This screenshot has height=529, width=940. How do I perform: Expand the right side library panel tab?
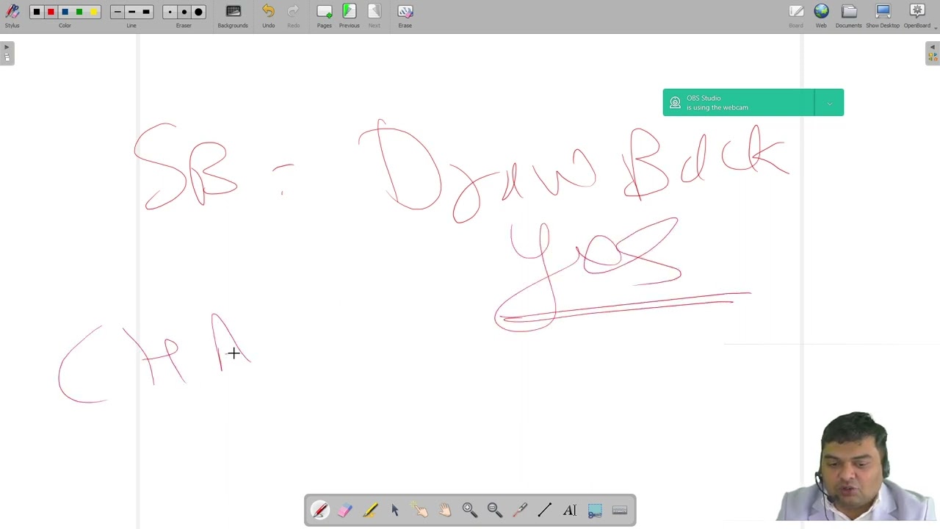pyautogui.click(x=933, y=54)
